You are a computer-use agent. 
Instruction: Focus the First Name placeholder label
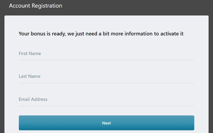[x=30, y=54]
